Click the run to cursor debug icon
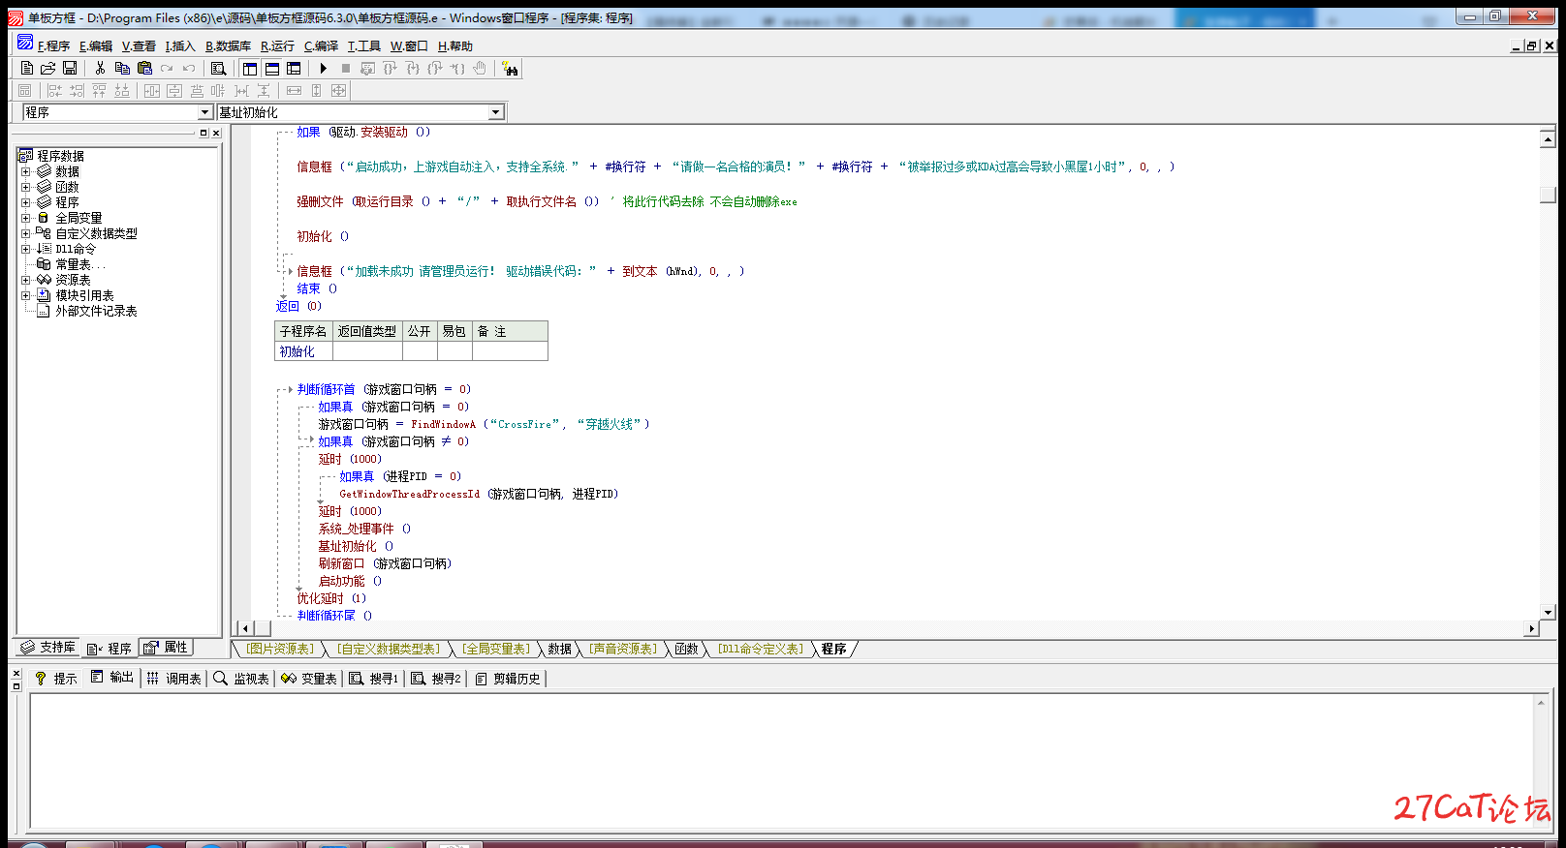This screenshot has width=1566, height=848. tap(457, 68)
